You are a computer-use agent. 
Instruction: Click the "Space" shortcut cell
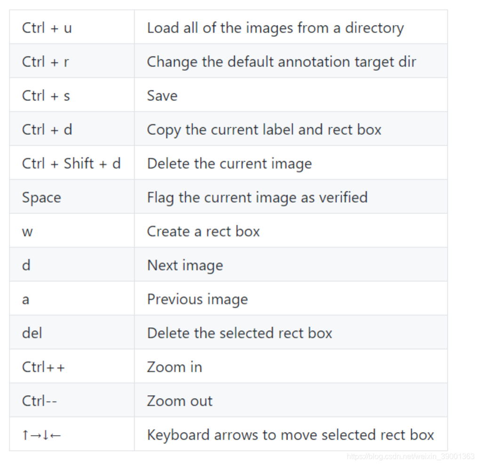(41, 197)
